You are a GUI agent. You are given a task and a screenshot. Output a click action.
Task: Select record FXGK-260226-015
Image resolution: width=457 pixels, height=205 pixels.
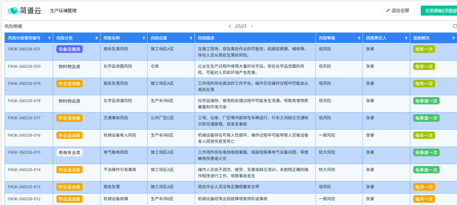pyautogui.click(x=24, y=152)
